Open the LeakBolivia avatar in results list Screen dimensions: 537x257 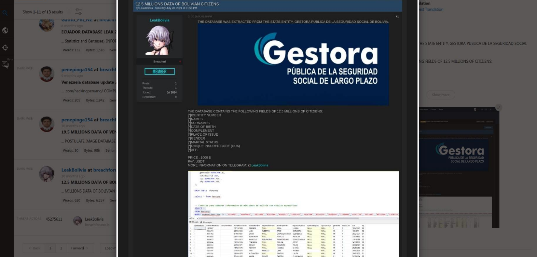[x=47, y=174]
